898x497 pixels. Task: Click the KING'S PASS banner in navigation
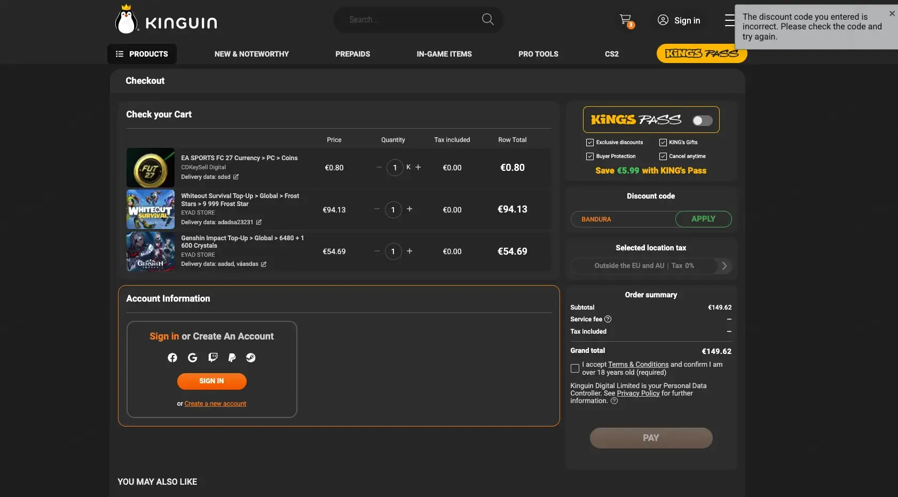click(702, 53)
